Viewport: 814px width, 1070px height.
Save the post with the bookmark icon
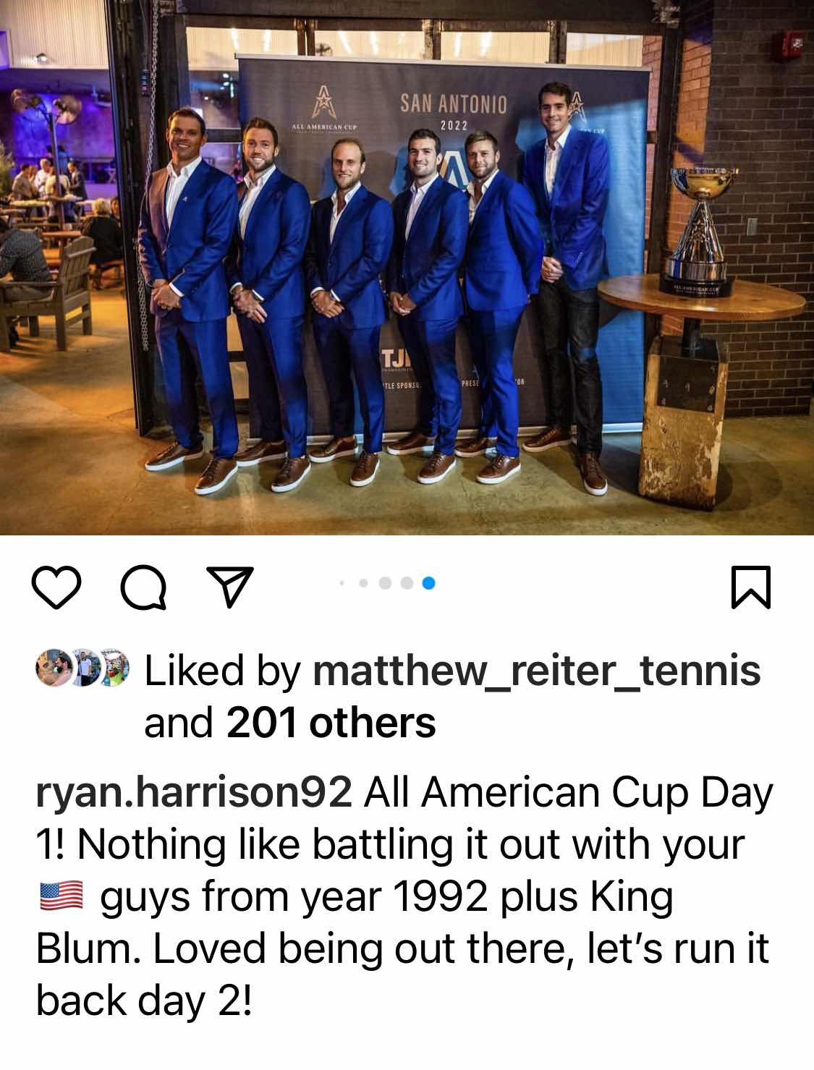point(751,587)
